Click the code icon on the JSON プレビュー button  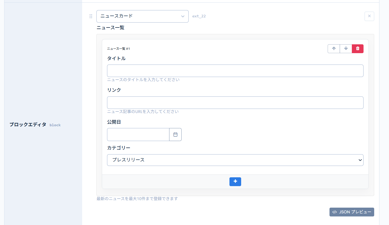(x=334, y=212)
